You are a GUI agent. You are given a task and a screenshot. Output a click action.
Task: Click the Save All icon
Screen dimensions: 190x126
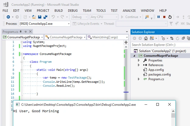(x=45, y=17)
